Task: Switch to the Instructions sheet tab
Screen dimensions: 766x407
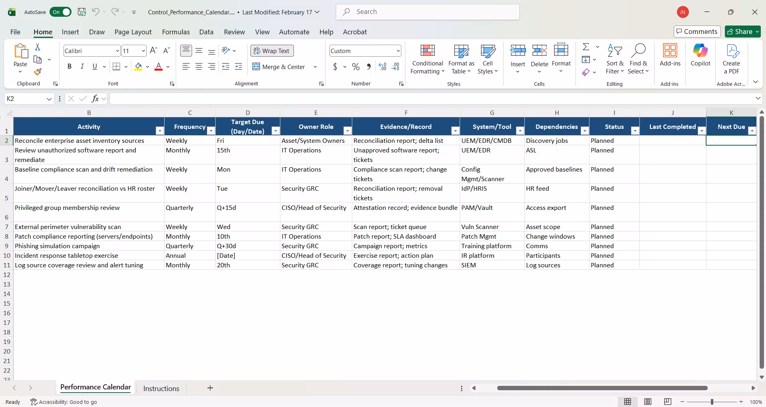Action: (x=161, y=388)
